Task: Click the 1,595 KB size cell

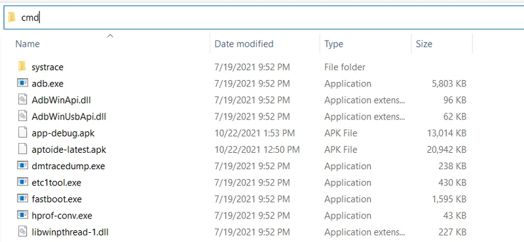Action: point(449,199)
